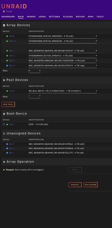This screenshot has width=112, height=228.
Task: Open the Flash external link icon
Action: [x=4, y=124]
